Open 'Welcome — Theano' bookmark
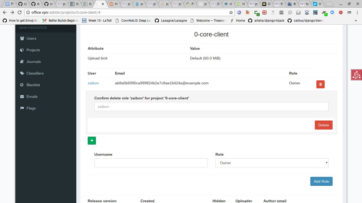362x203 pixels. (x=208, y=20)
